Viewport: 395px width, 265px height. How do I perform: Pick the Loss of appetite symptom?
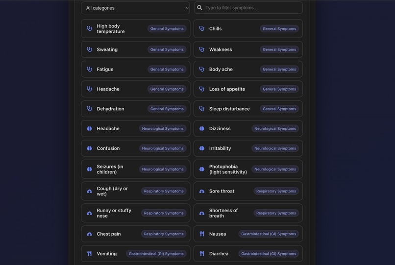pyautogui.click(x=248, y=89)
